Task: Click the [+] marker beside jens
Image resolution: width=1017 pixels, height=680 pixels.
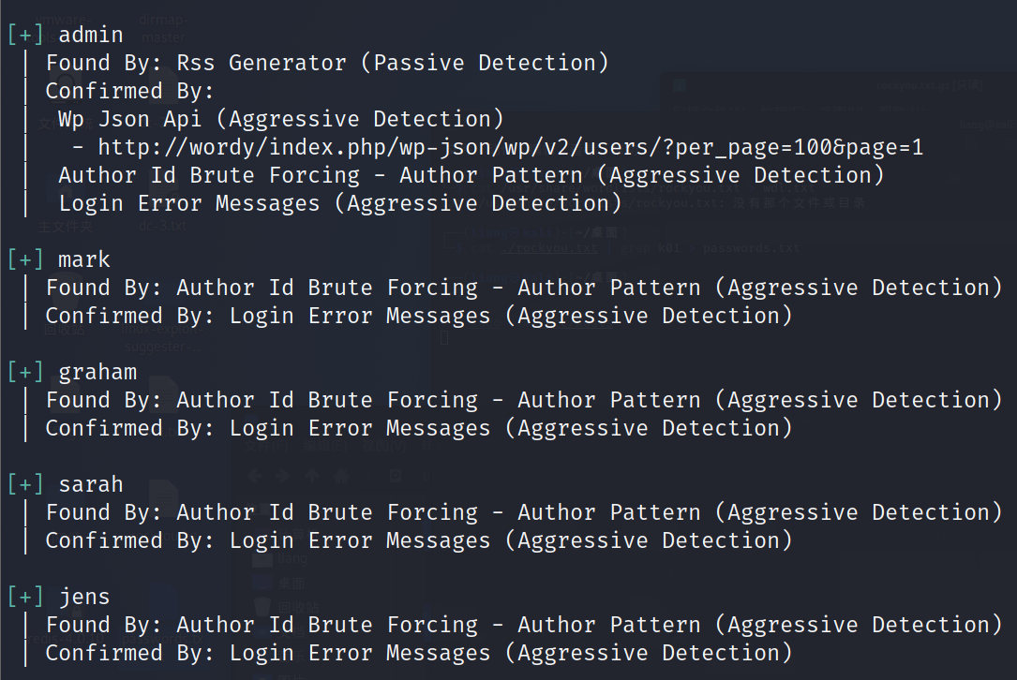Action: pyautogui.click(x=25, y=597)
